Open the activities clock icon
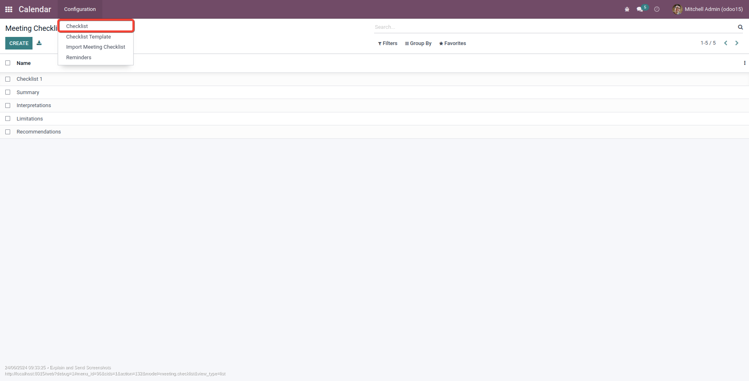The height and width of the screenshot is (381, 749). coord(657,9)
